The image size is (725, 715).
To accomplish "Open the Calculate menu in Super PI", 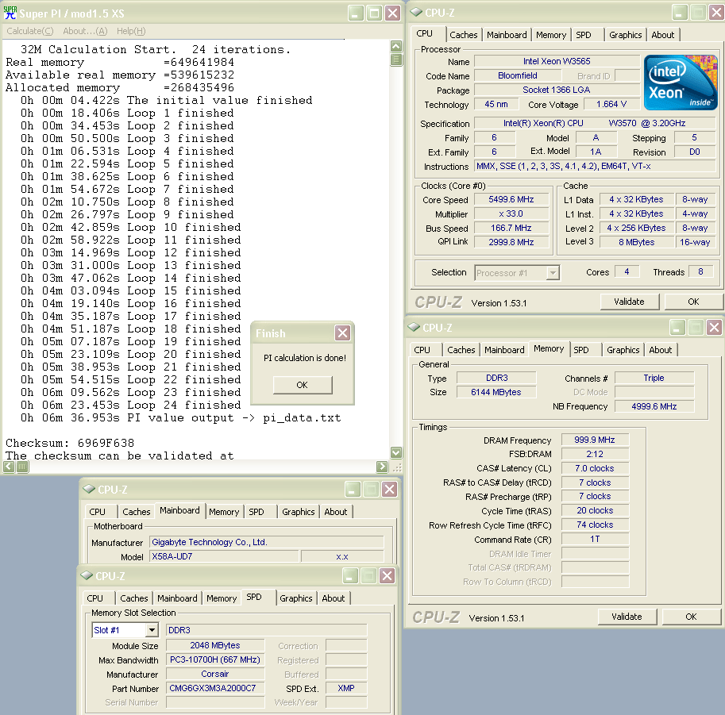I will (30, 31).
